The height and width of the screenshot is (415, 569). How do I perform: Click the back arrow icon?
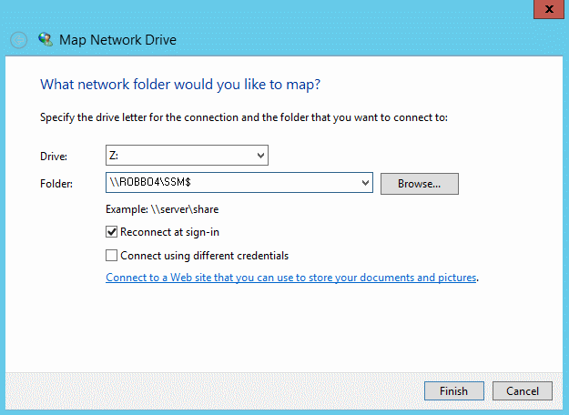coord(18,40)
